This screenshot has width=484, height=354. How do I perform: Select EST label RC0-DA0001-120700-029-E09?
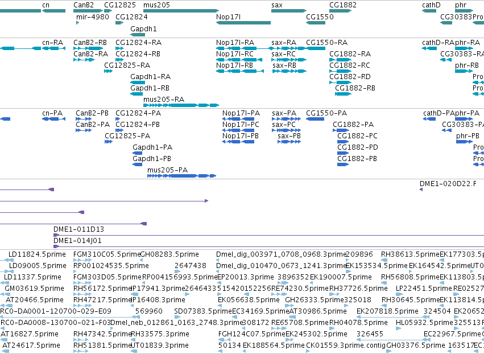coord(56,311)
